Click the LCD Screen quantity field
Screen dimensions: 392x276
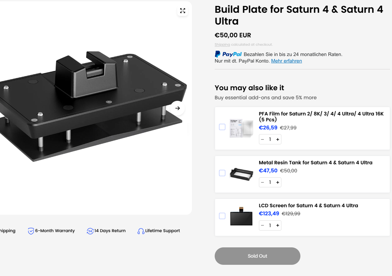click(270, 225)
